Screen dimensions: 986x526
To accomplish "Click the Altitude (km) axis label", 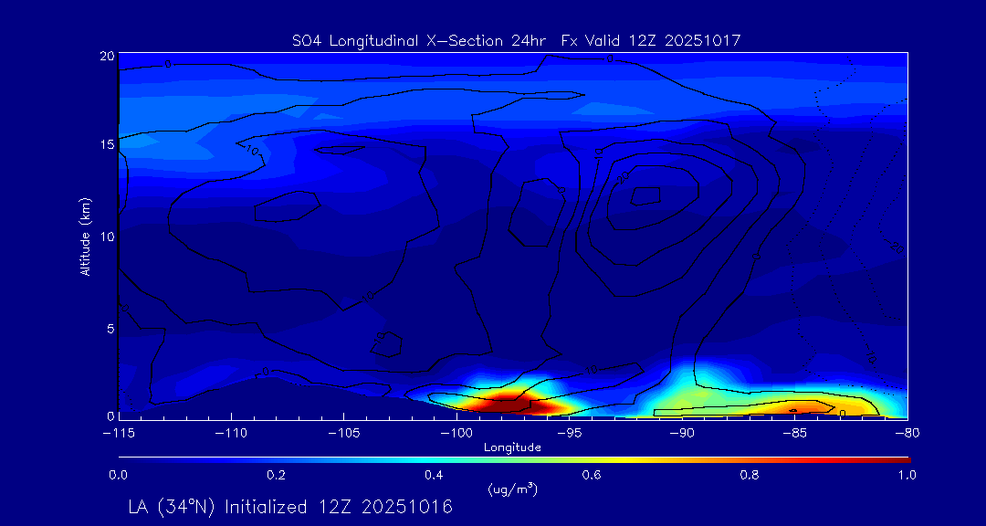I will pyautogui.click(x=85, y=236).
